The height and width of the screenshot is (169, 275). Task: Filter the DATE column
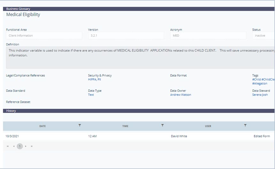click(x=80, y=125)
